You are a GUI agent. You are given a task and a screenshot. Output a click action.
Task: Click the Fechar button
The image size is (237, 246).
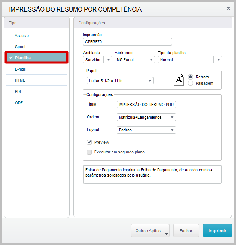pyautogui.click(x=186, y=231)
